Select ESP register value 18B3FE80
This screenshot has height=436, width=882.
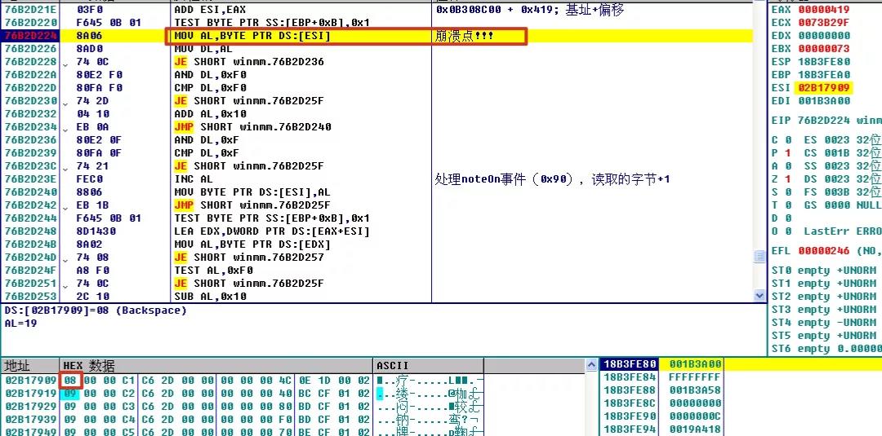point(824,62)
